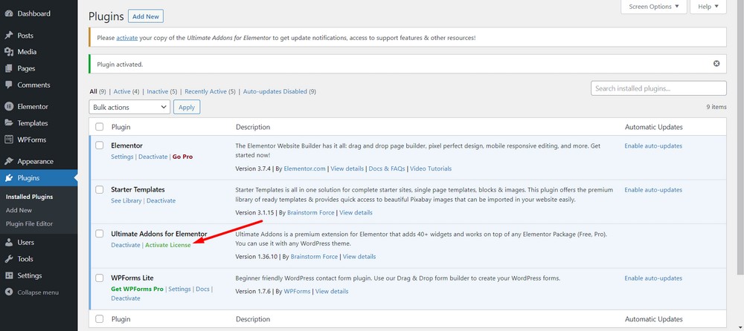Sort by Plugin column header
Image resolution: width=744 pixels, height=331 pixels.
(x=121, y=127)
